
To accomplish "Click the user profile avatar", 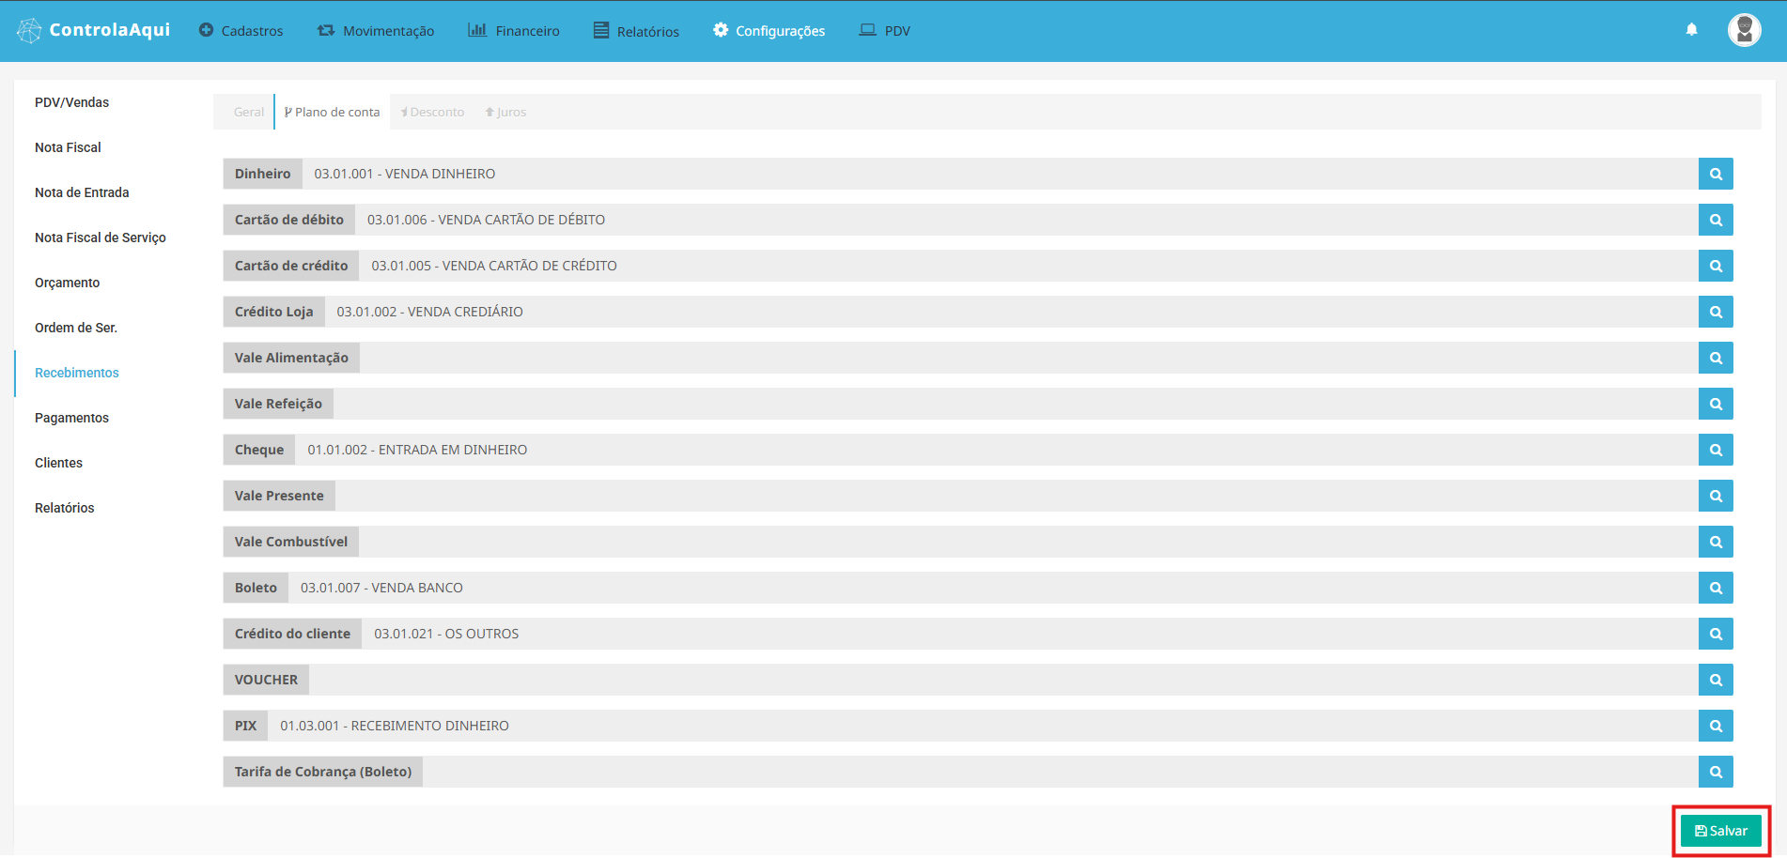I will [x=1744, y=30].
